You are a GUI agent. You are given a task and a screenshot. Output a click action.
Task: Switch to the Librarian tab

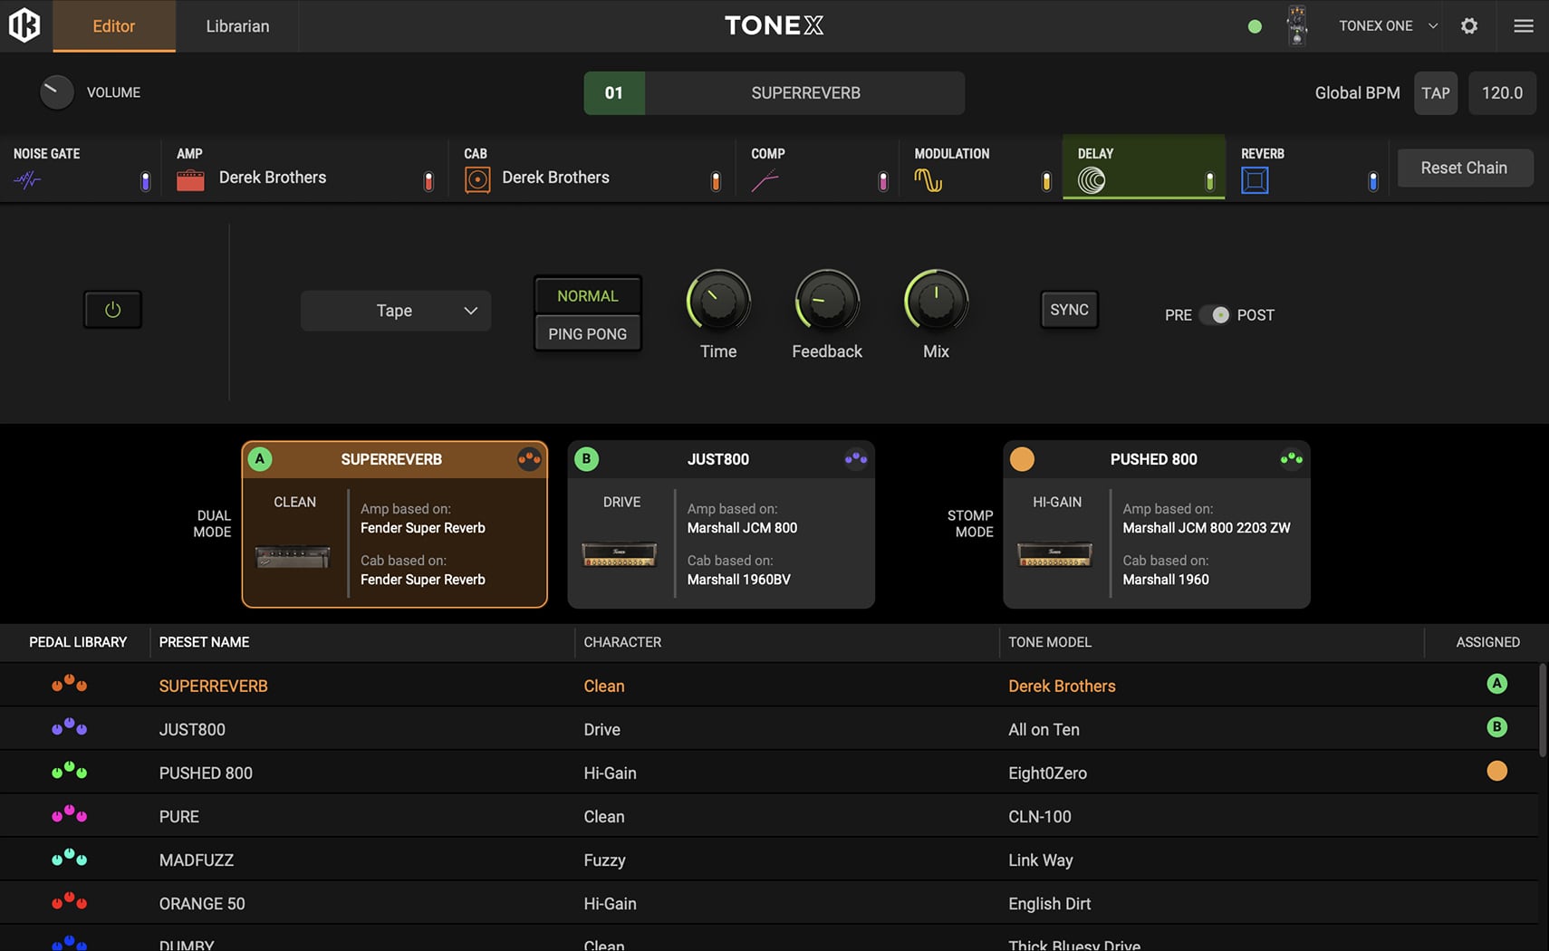coord(237,26)
